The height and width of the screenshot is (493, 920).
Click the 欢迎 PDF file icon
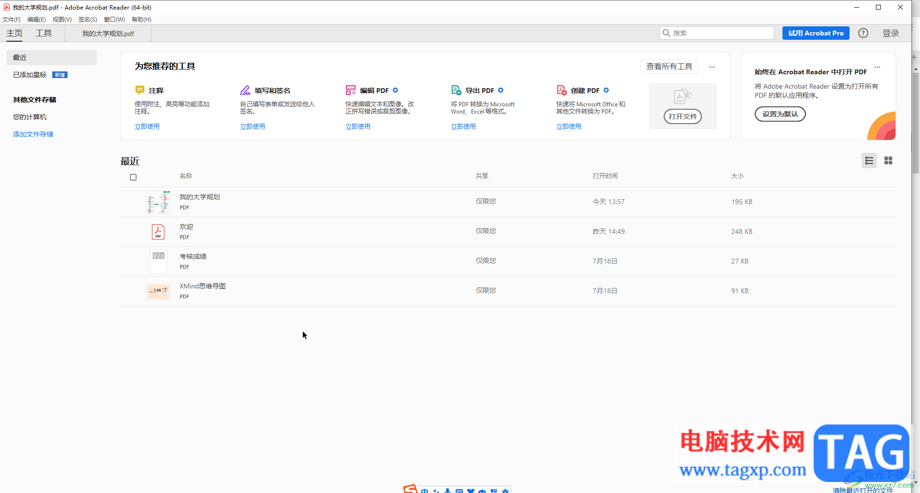pos(158,232)
